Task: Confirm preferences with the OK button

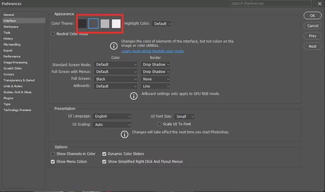Action: (x=312, y=15)
